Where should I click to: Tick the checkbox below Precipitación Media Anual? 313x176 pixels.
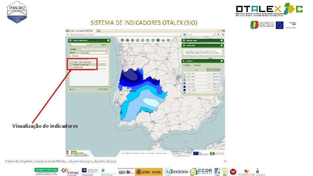pos(71,67)
